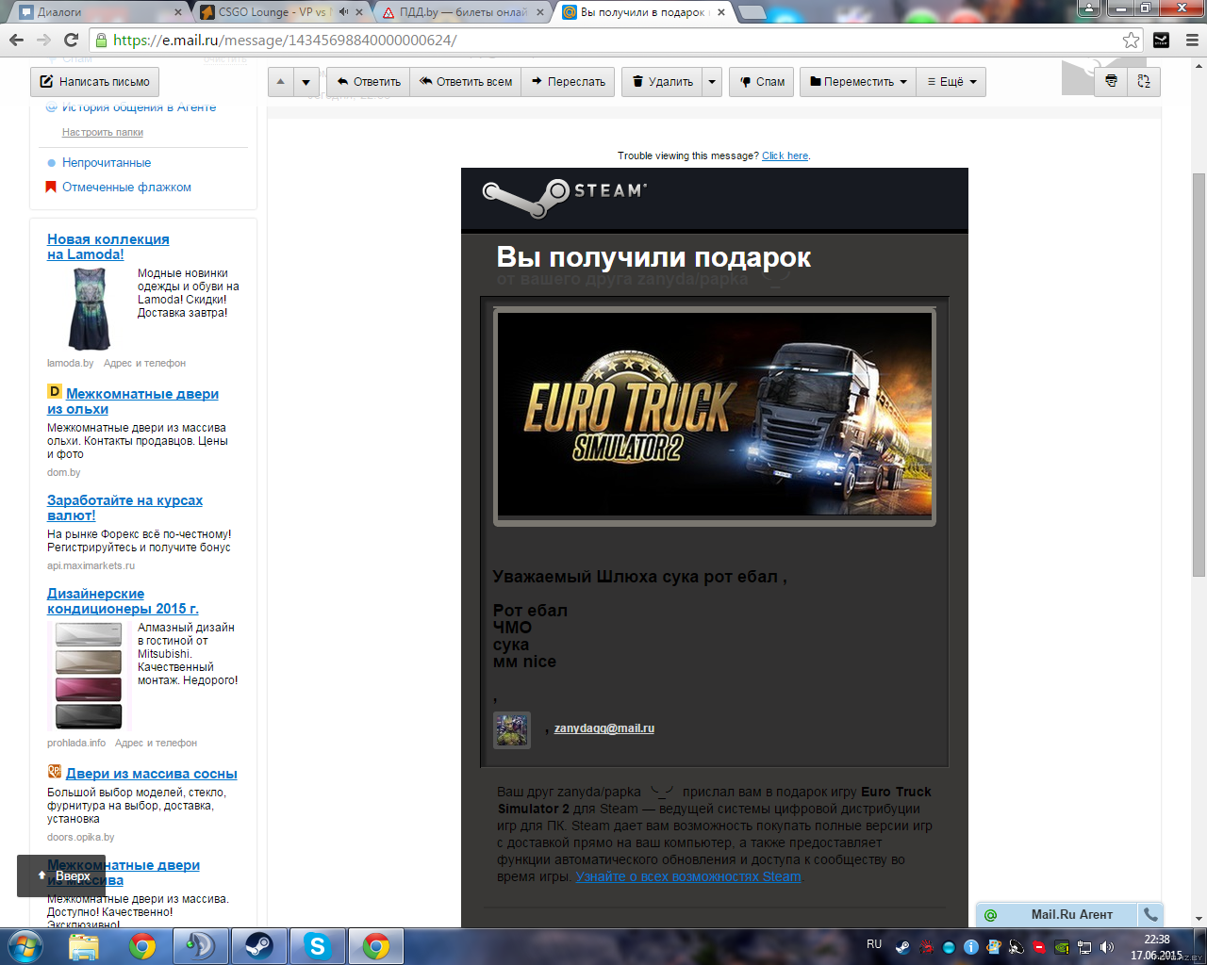This screenshot has height=965, width=1207.
Task: Click the browser forward arrow
Action: point(43,40)
